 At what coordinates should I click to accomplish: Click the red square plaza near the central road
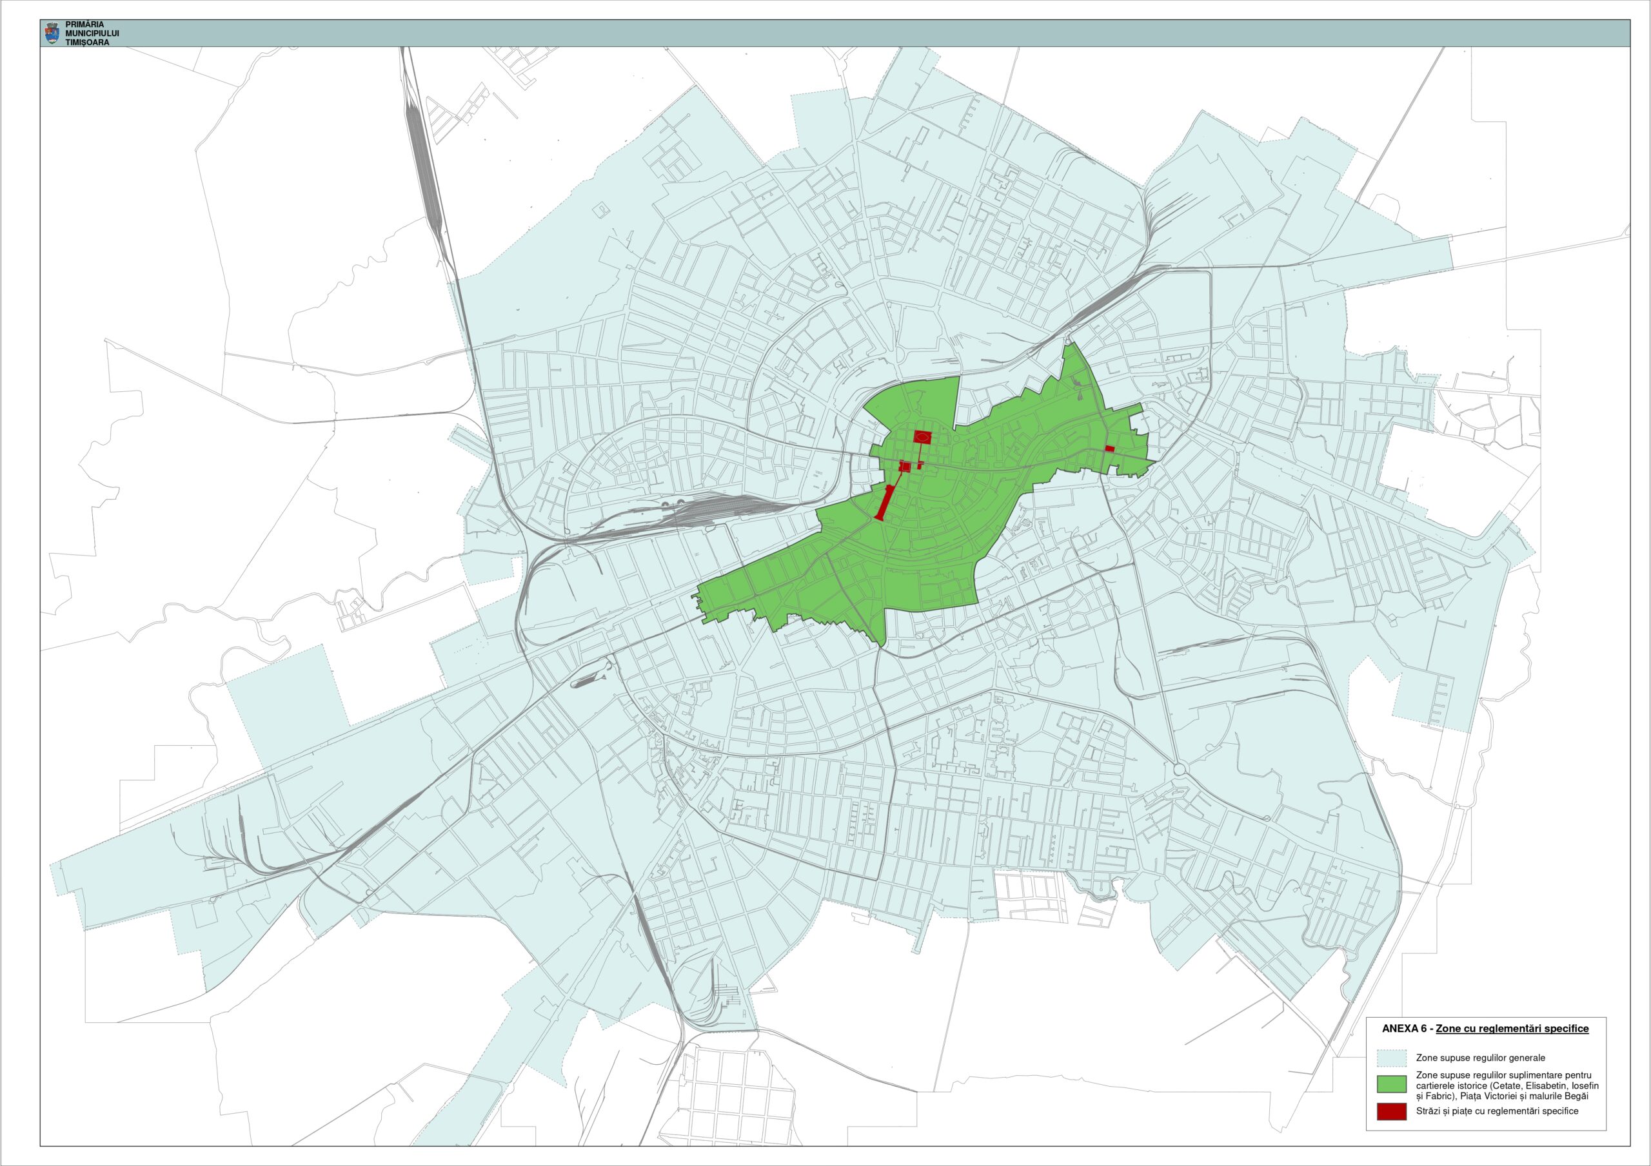pyautogui.click(x=906, y=467)
